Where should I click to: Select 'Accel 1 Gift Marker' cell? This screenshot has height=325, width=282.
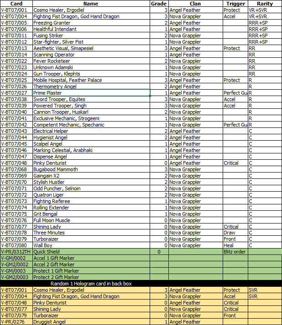91,258
